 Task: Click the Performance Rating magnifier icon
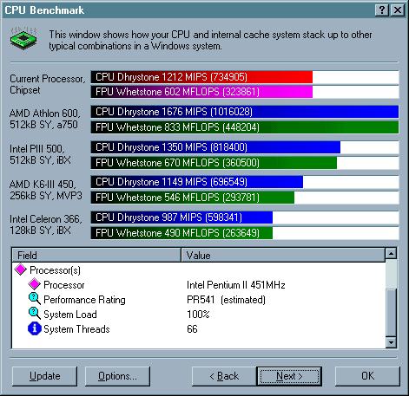(x=35, y=299)
